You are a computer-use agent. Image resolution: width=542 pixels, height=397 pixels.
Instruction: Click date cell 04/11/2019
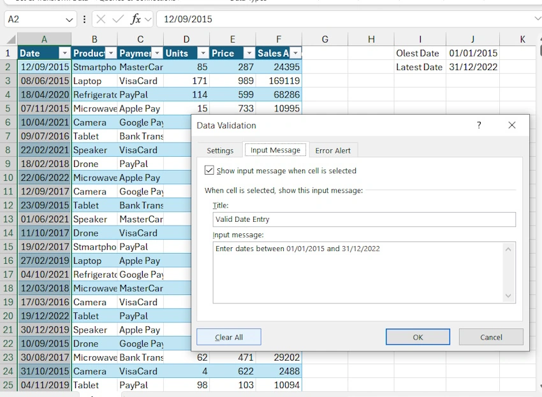pos(45,385)
